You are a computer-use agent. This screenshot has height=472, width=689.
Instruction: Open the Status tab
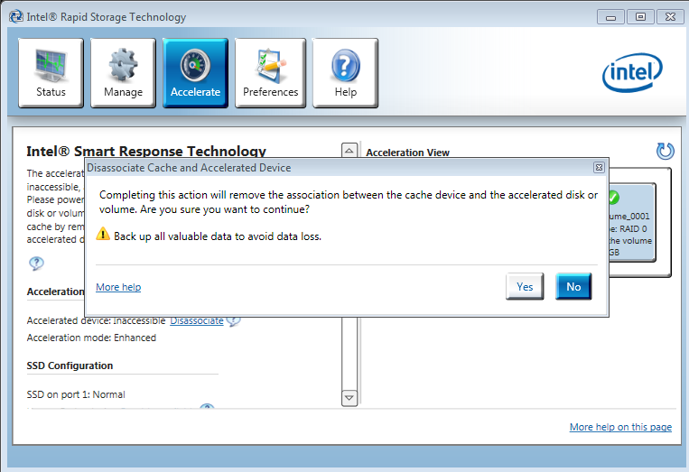pyautogui.click(x=51, y=73)
